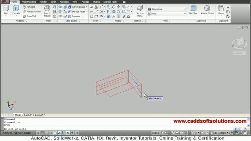Click the Copy tool in Modify panel
251x141 pixels.
[x=124, y=7]
